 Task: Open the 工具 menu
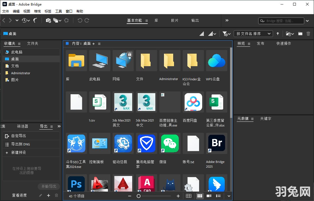click(x=58, y=11)
